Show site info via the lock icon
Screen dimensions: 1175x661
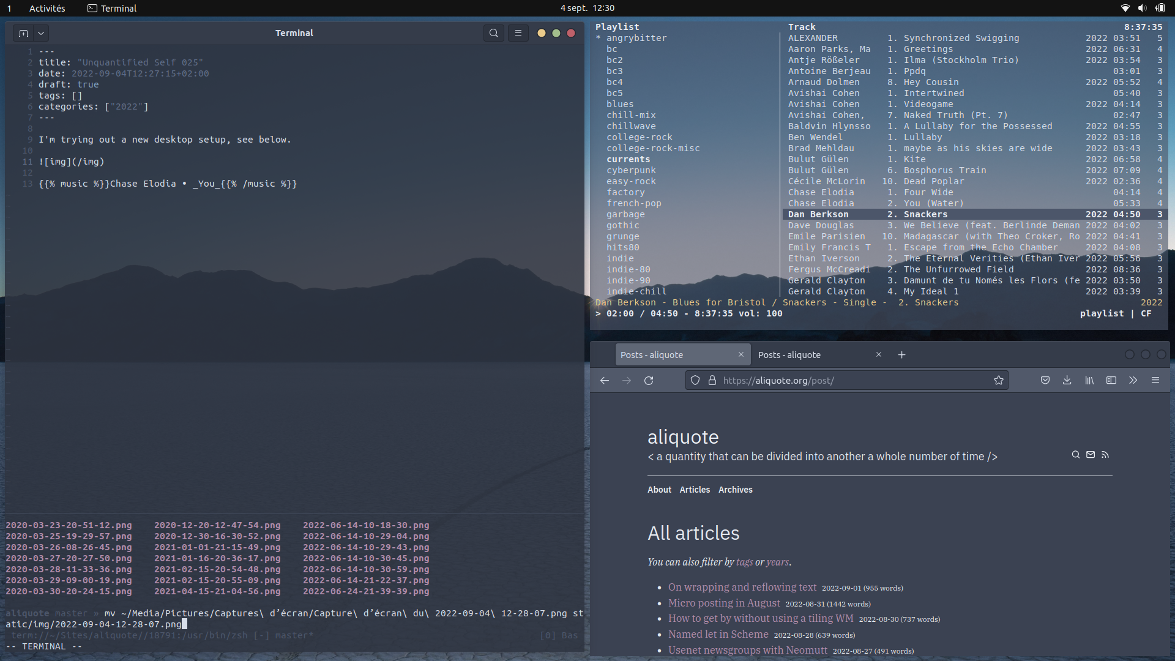[x=712, y=380]
